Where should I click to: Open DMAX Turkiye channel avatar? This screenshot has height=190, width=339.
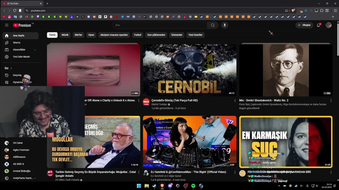point(146,102)
